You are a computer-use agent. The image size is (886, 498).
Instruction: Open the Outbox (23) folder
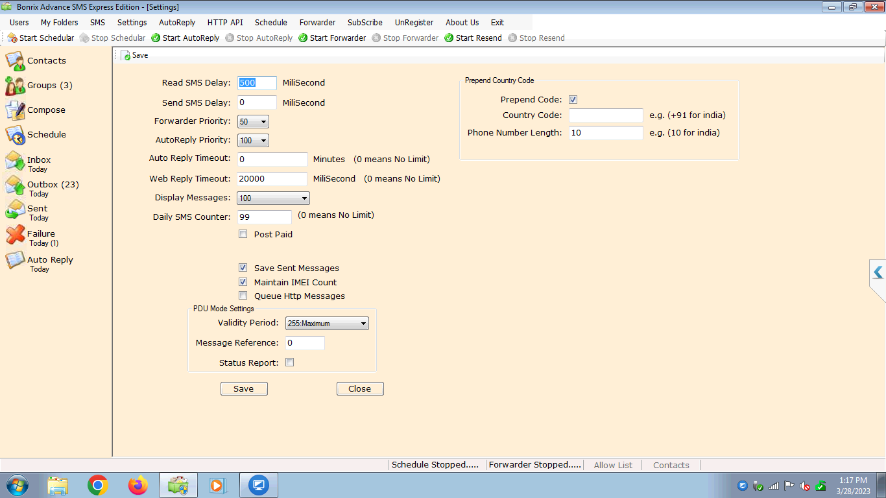tap(42, 187)
